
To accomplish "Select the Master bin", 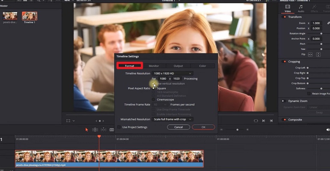I will tap(4, 6).
